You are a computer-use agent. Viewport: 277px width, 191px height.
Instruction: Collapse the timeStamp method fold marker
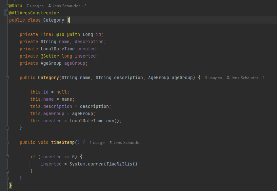(x=7, y=143)
